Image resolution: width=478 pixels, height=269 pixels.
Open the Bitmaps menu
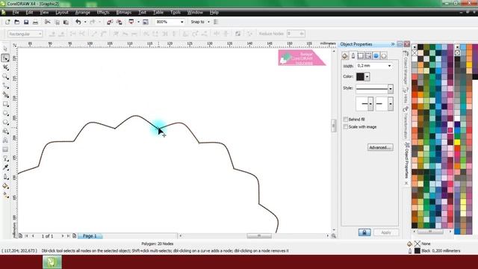[124, 13]
